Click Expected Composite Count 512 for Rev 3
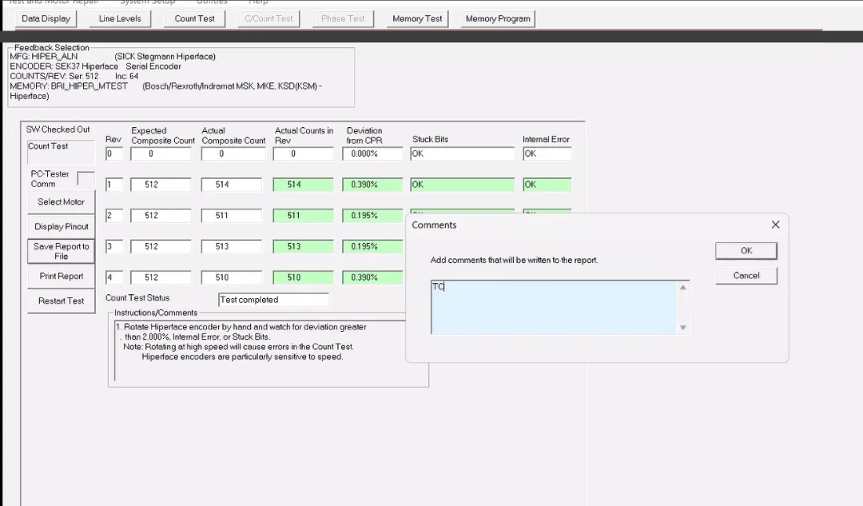The width and height of the screenshot is (863, 506). tap(161, 246)
